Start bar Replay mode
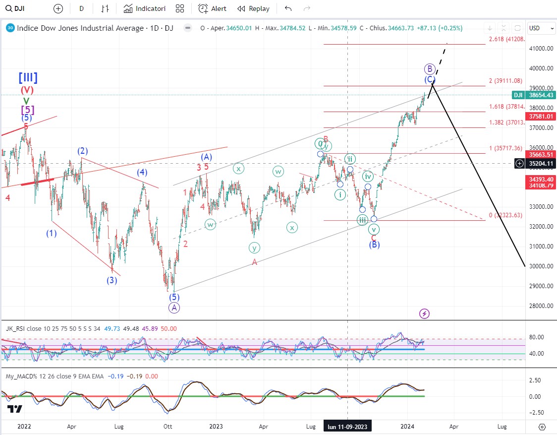The image size is (557, 435). (x=253, y=8)
